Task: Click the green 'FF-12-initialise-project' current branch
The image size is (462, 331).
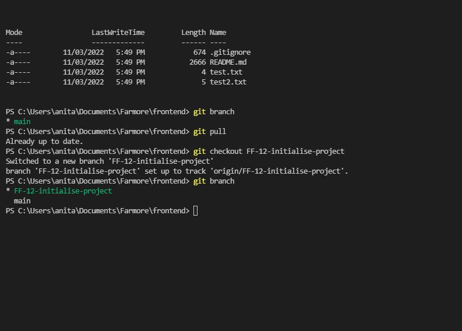Action: tap(63, 191)
